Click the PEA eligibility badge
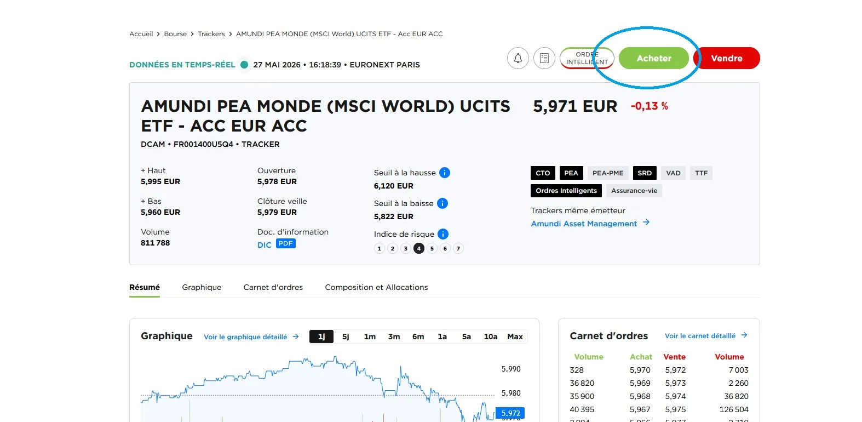862x422 pixels. 571,173
